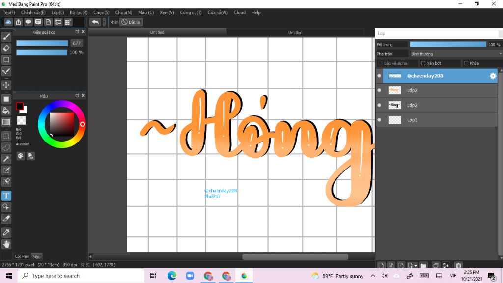Toggle visibility of @chaenday208 layer
503x283 pixels.
[x=379, y=76]
